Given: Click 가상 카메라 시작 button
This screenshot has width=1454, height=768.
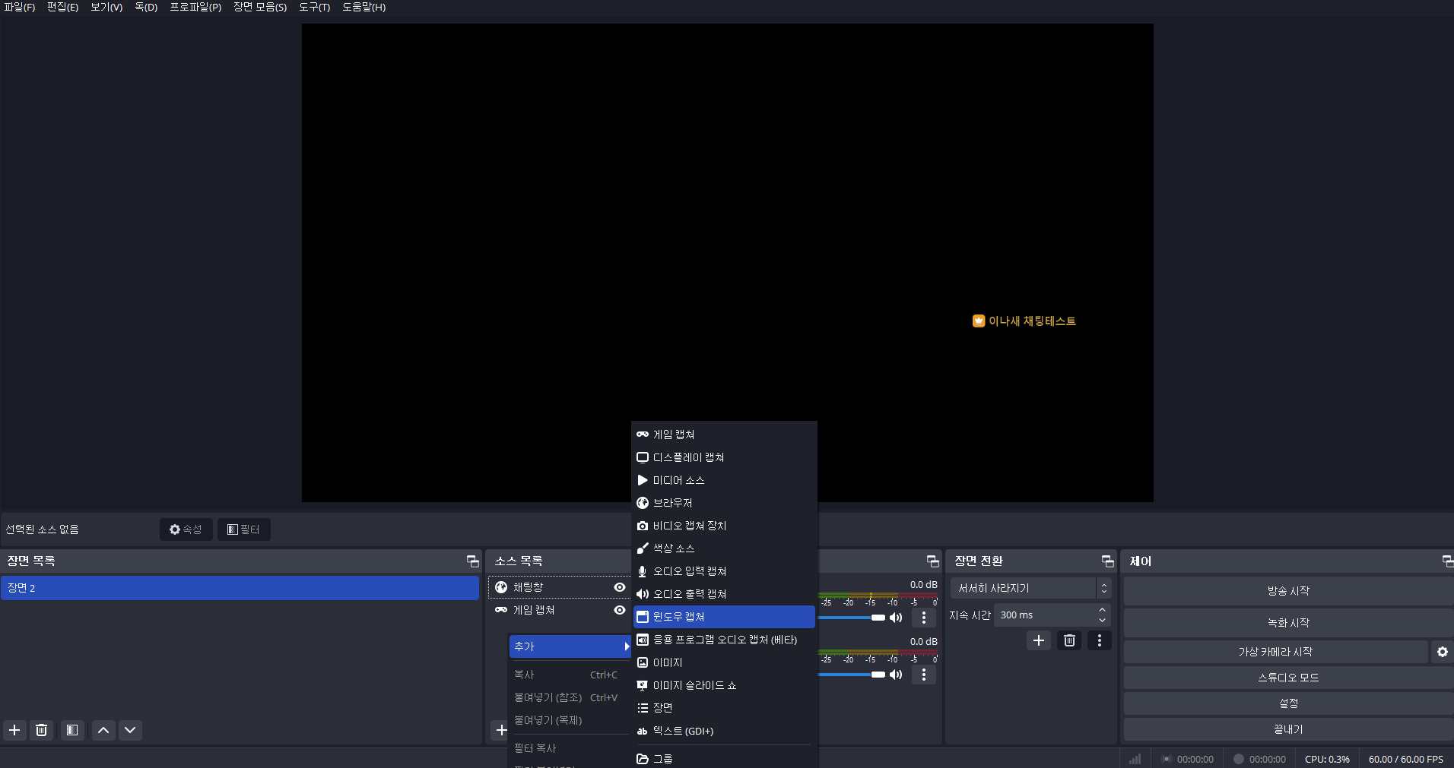Looking at the screenshot, I should 1275,652.
